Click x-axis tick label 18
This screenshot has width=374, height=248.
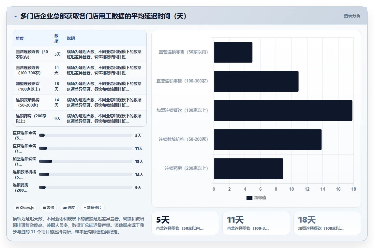pos(353,189)
